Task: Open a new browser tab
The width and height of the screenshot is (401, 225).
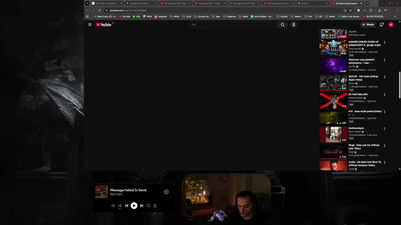Action: 367,3
